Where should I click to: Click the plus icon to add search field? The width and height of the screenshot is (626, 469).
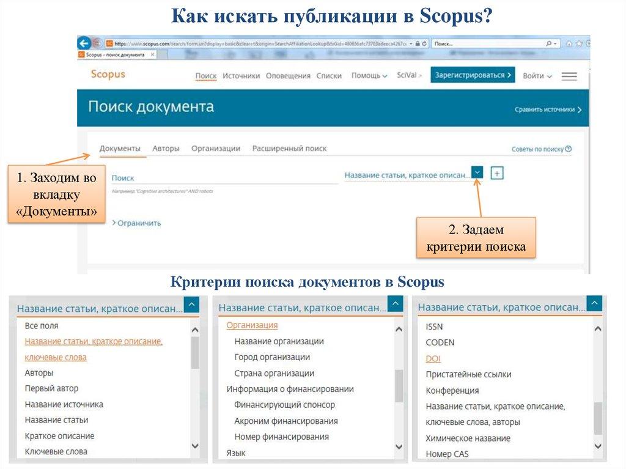497,174
